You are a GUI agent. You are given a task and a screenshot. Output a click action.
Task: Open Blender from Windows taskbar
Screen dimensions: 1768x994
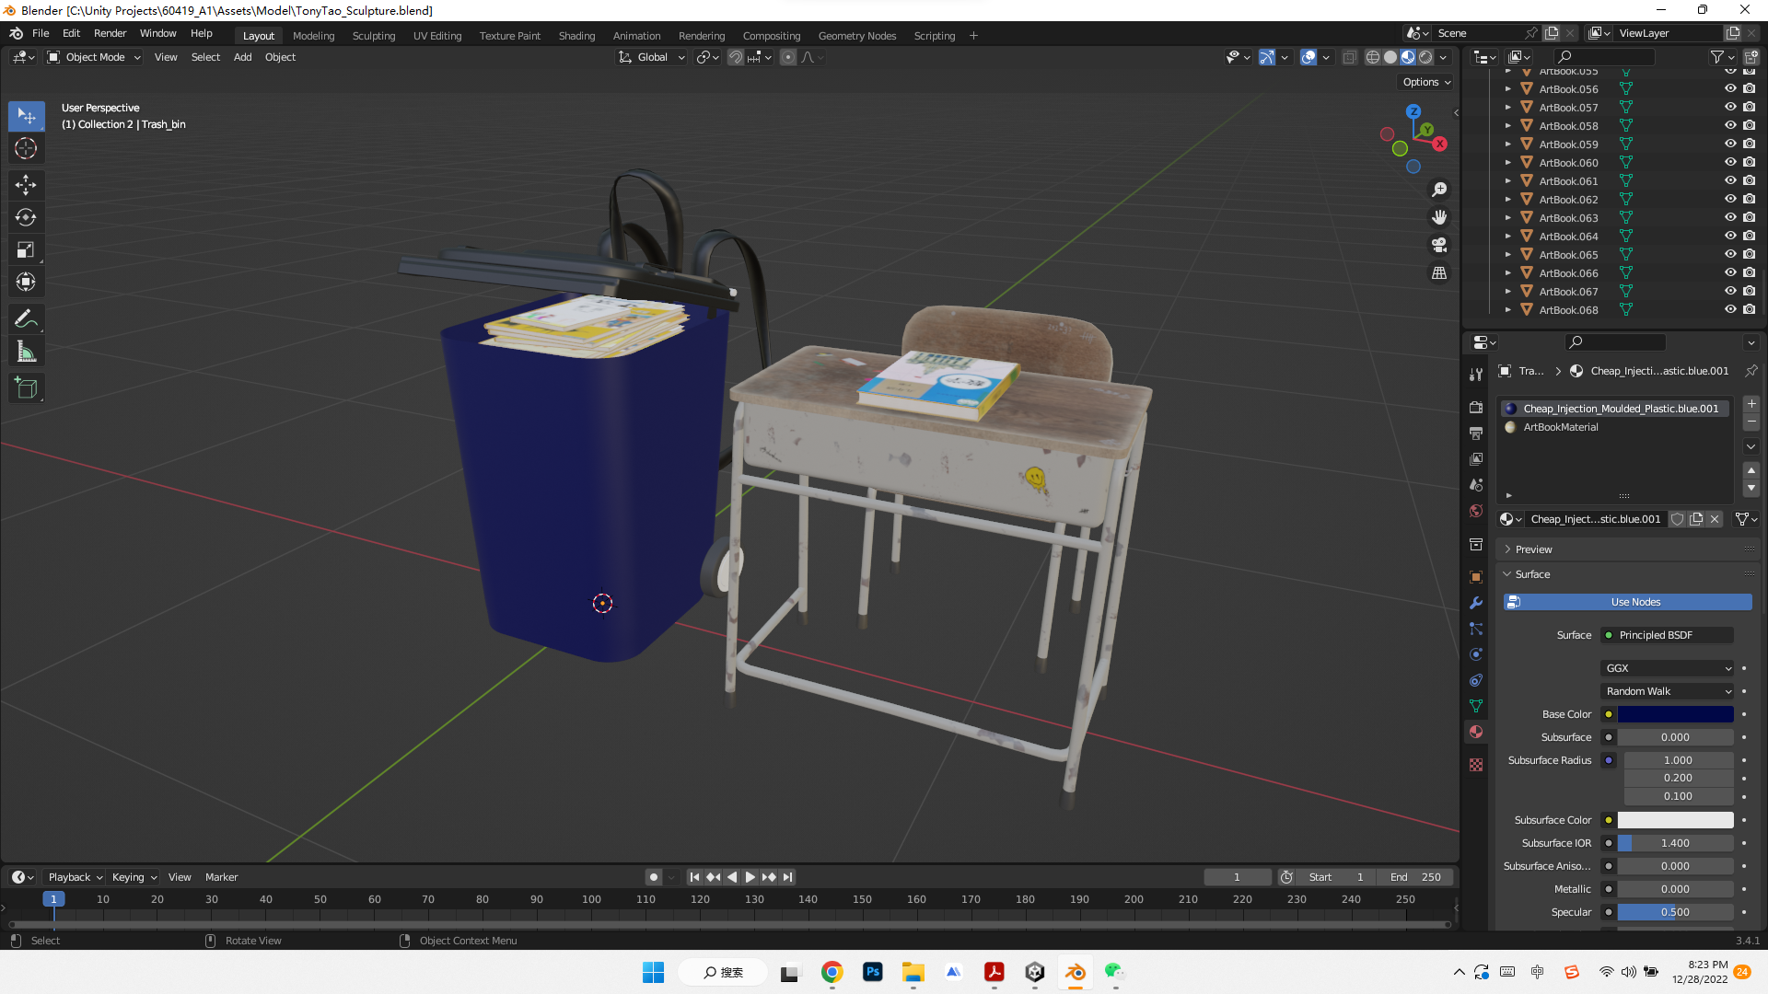pyautogui.click(x=1075, y=972)
